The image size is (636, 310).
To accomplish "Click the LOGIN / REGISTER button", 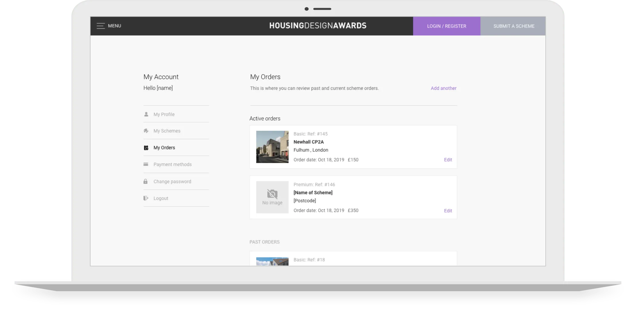I will (446, 26).
